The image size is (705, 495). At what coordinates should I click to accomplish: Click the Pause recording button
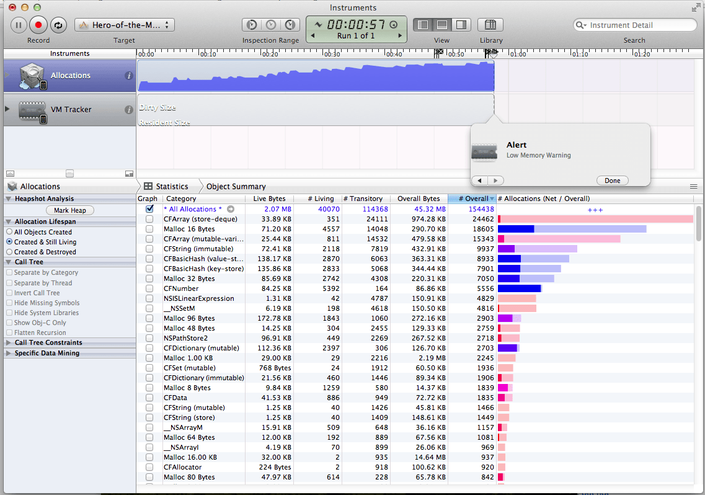pos(19,25)
